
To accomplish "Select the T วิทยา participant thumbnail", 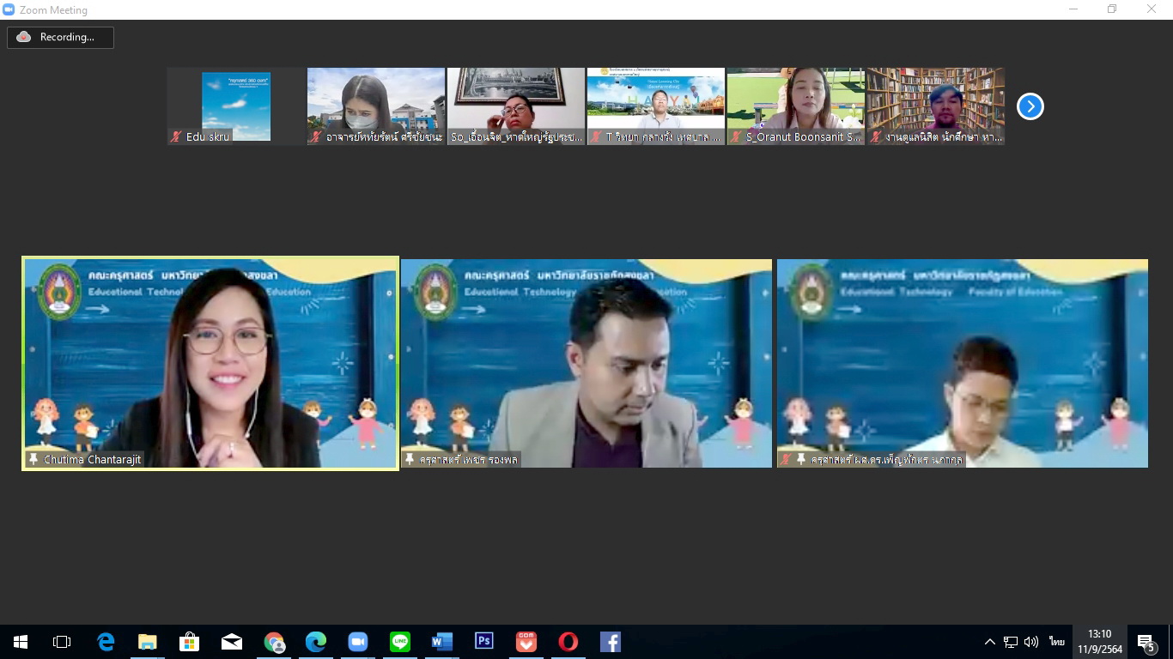I will point(656,106).
